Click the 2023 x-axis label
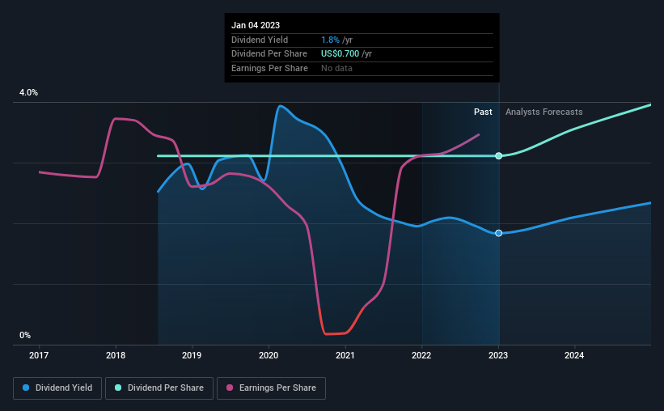 pyautogui.click(x=498, y=355)
